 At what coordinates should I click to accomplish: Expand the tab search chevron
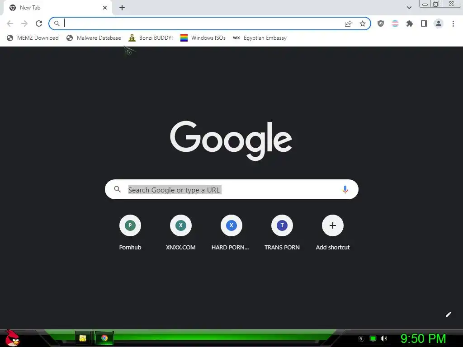pyautogui.click(x=409, y=8)
